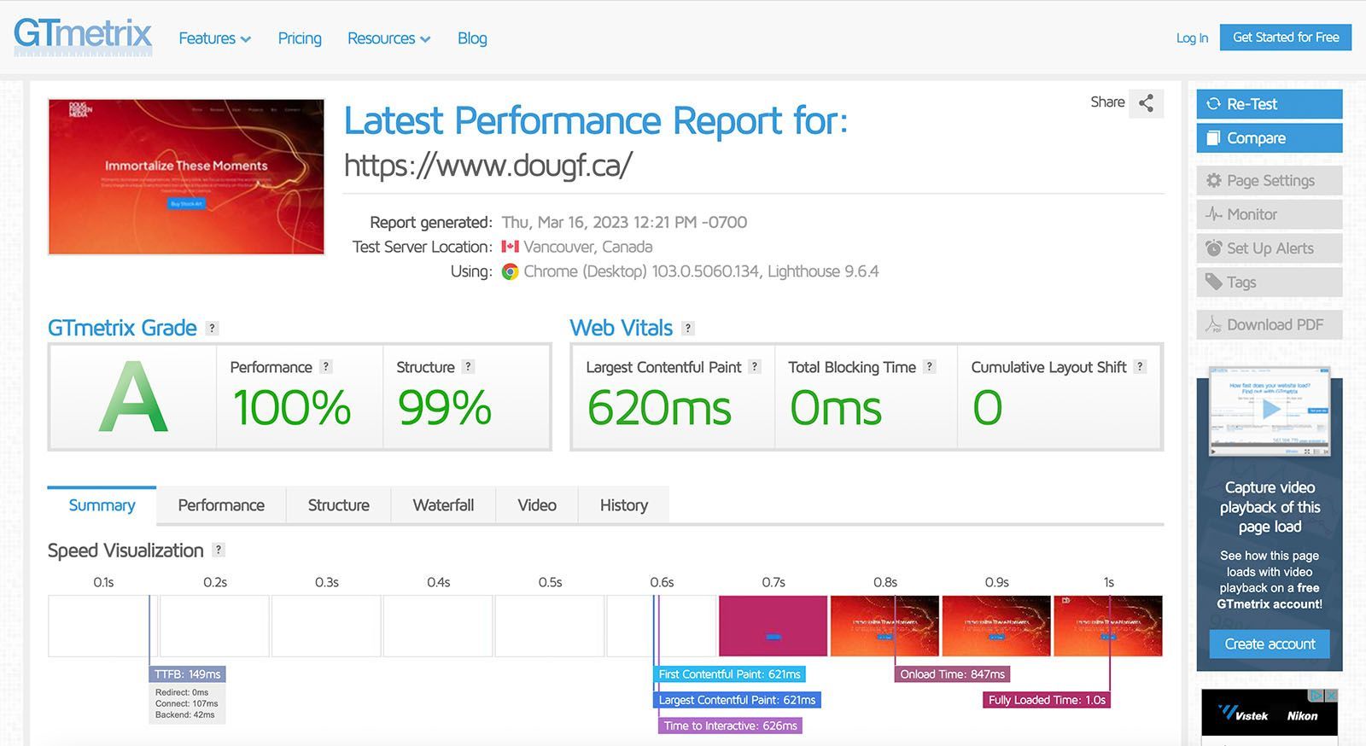Open the Pricing page

[300, 38]
